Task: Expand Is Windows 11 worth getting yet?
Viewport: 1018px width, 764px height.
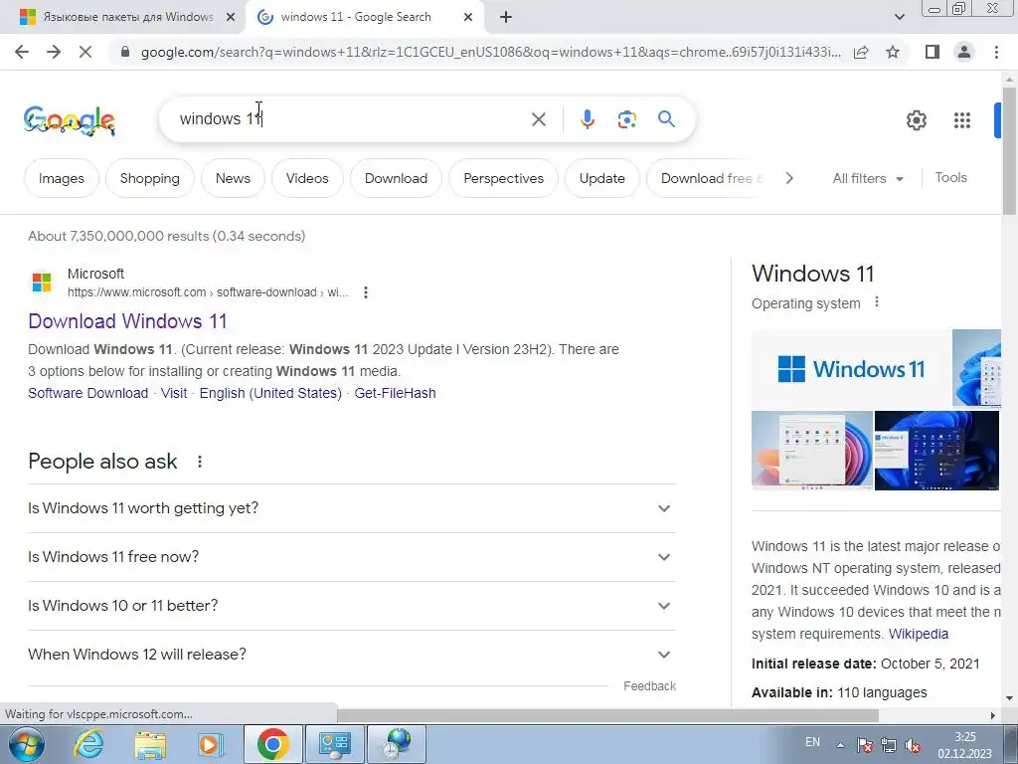Action: 352,508
